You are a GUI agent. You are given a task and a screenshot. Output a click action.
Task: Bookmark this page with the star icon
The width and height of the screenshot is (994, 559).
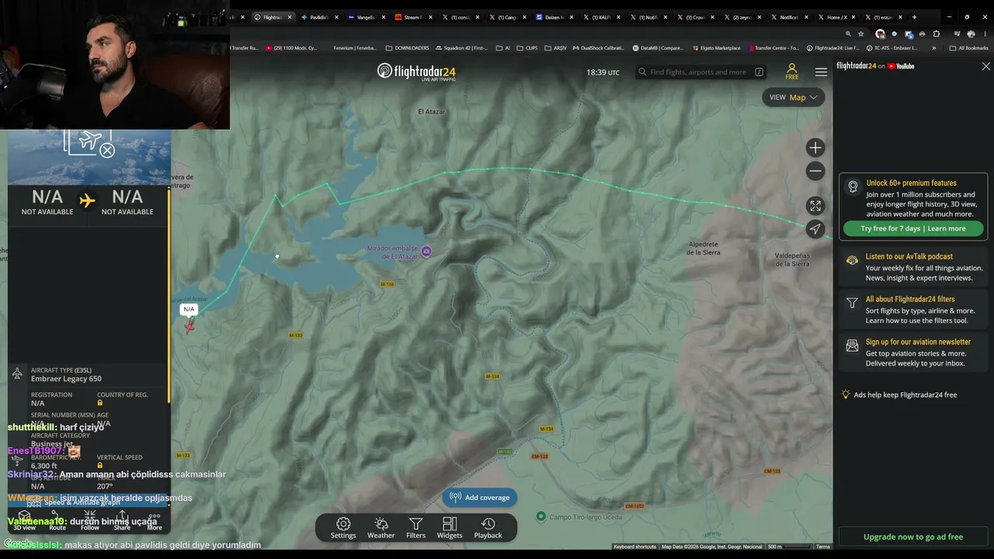click(861, 34)
